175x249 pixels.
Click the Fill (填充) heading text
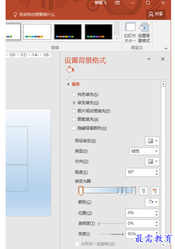pos(76,84)
